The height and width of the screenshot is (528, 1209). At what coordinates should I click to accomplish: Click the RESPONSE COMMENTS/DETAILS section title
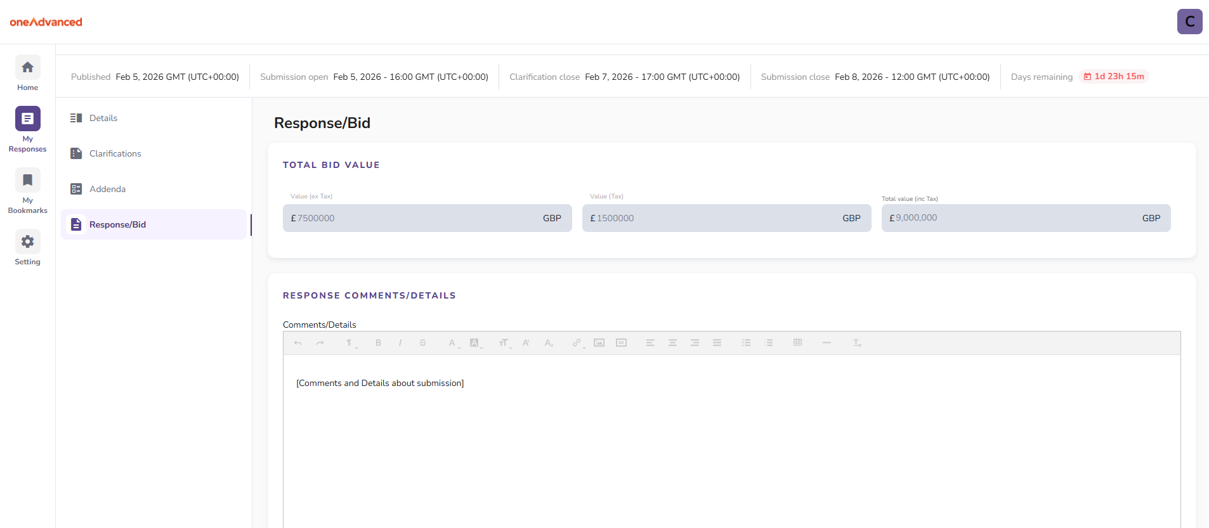point(369,295)
